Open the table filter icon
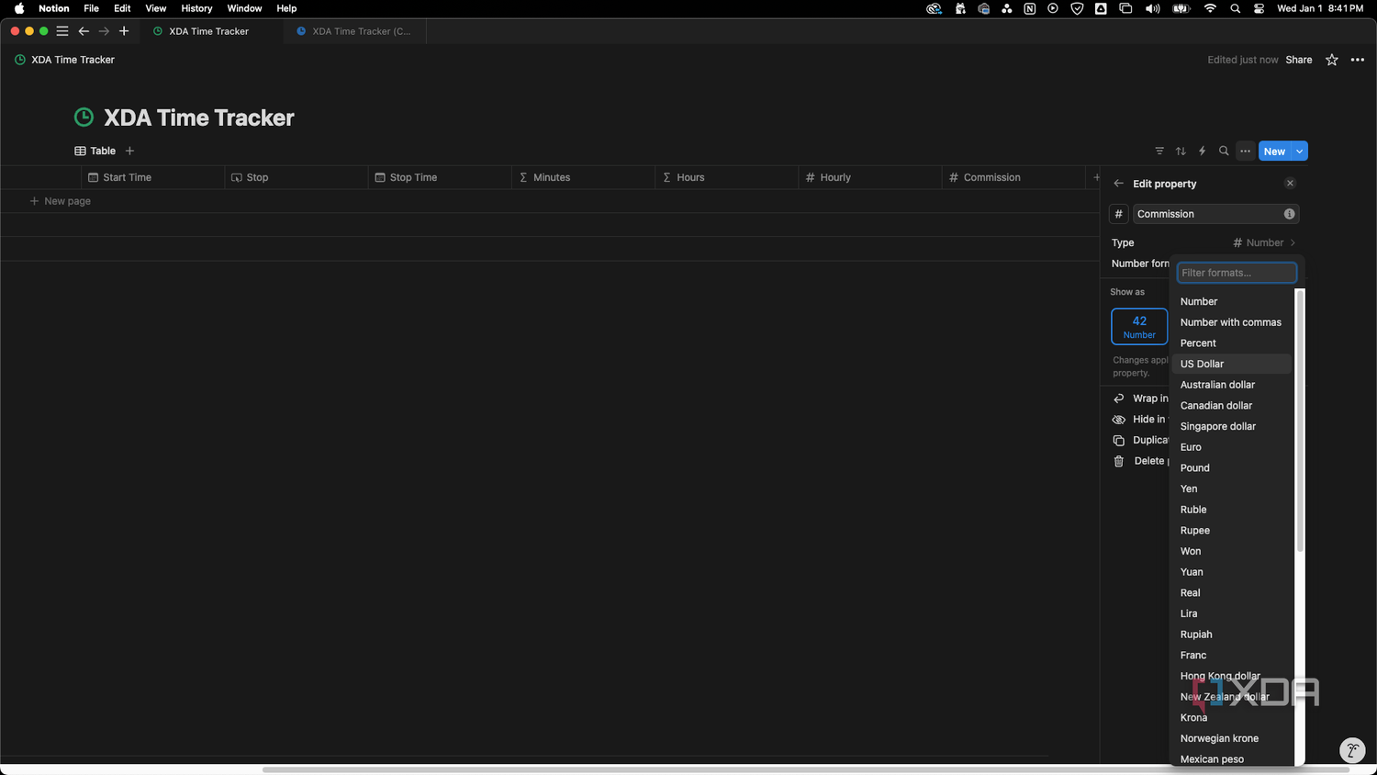This screenshot has height=775, width=1377. [x=1159, y=152]
